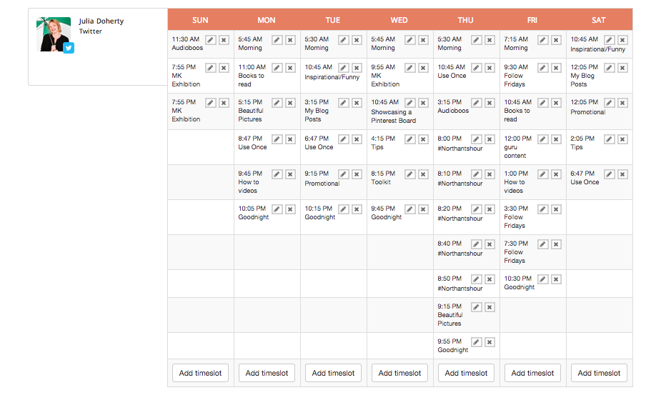651x395 pixels.
Task: Delete Wednesday 5:45 AM Morning slot
Action: pyautogui.click(x=423, y=40)
